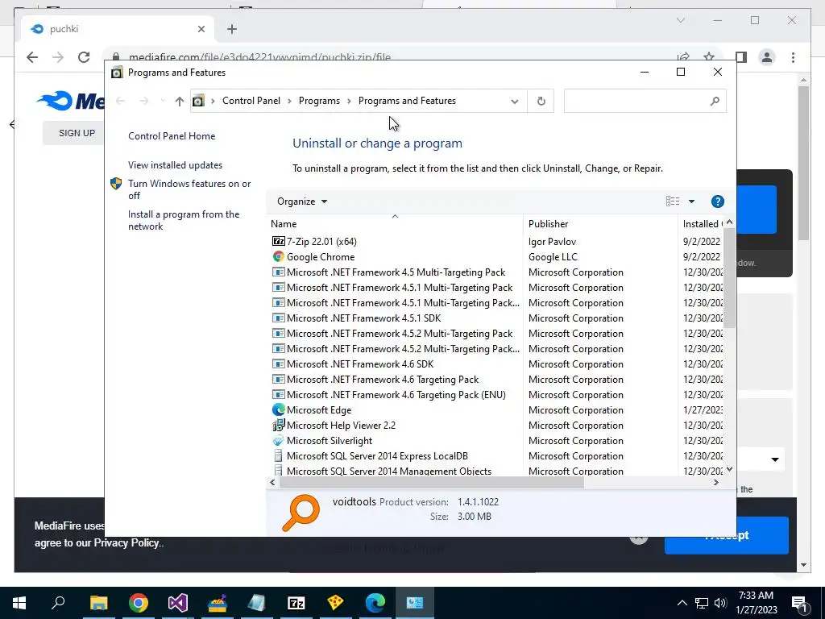Image resolution: width=825 pixels, height=619 pixels.
Task: Open Microsoft Edge from taskbar
Action: tap(375, 603)
